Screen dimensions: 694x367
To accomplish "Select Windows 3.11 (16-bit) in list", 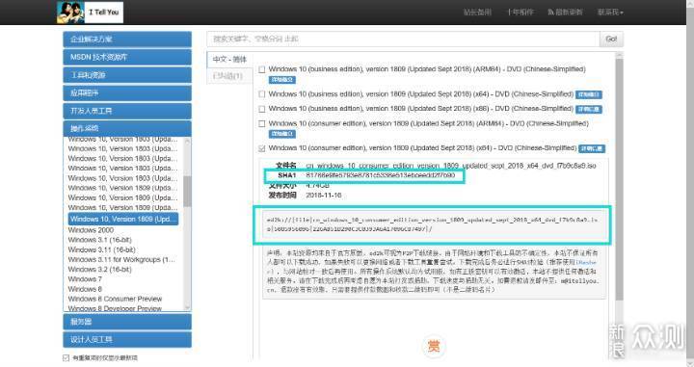I will pyautogui.click(x=102, y=249).
